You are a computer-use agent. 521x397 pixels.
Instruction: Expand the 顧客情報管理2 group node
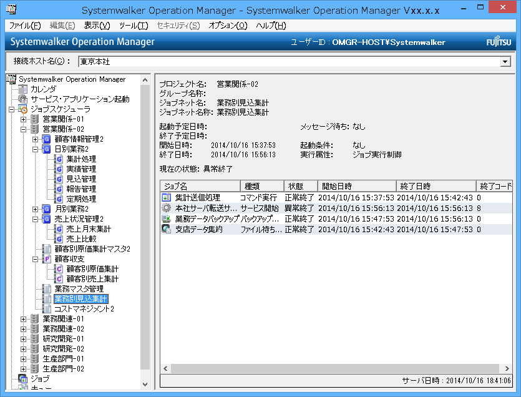[35, 139]
